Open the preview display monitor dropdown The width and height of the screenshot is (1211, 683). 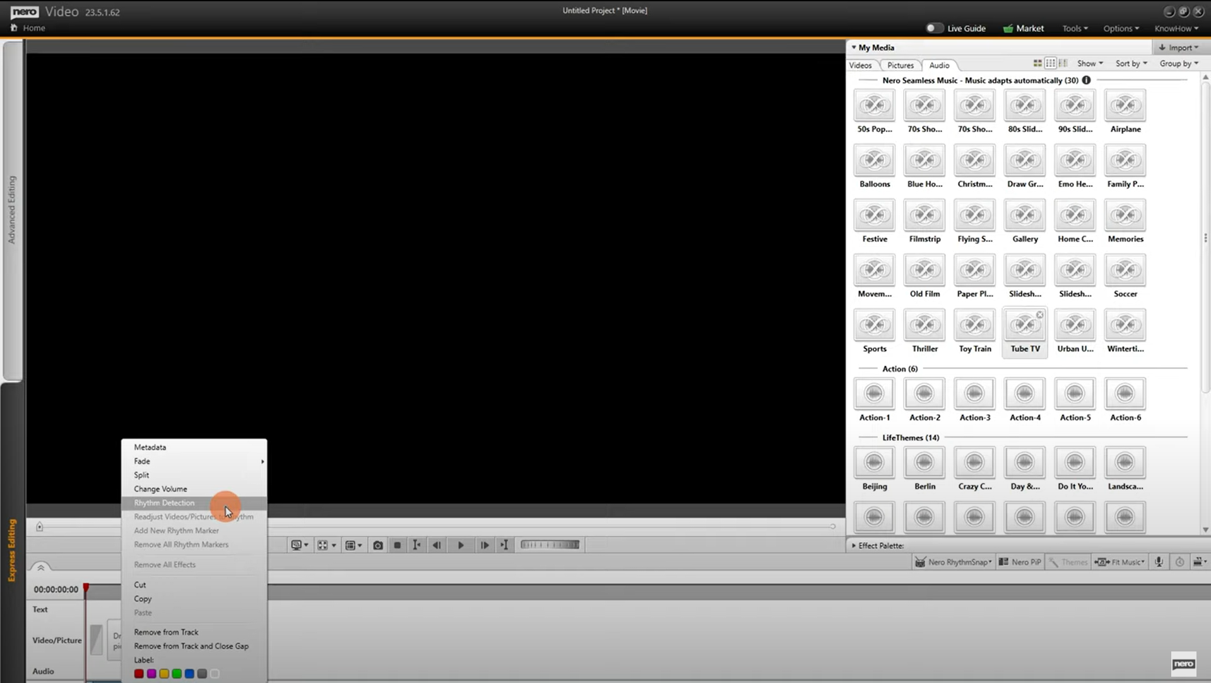coord(299,545)
